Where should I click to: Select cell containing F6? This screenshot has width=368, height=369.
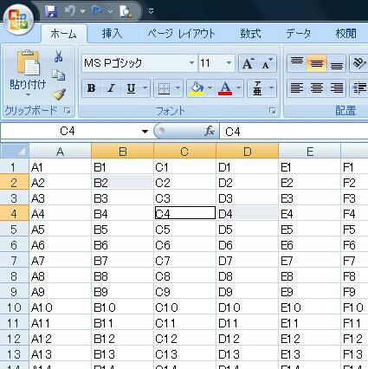tap(354, 245)
